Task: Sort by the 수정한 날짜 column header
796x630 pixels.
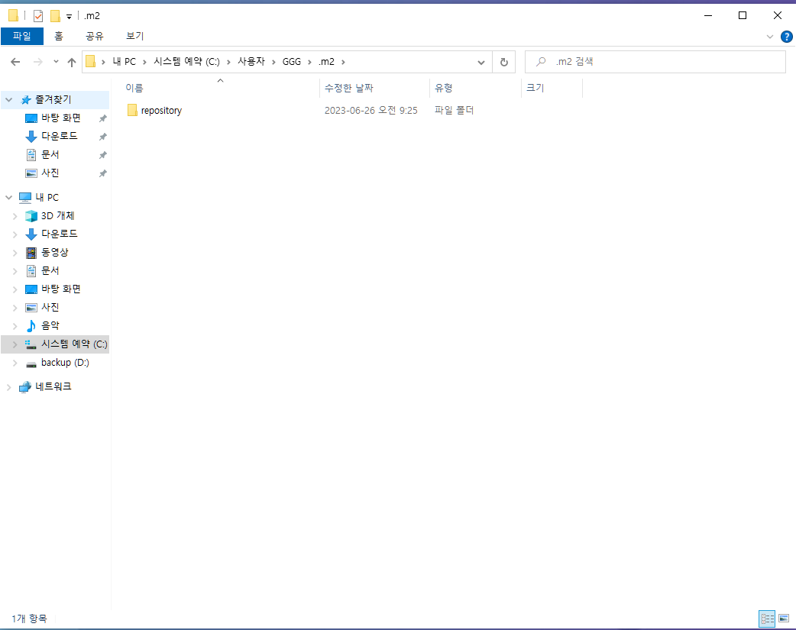Action: tap(374, 88)
